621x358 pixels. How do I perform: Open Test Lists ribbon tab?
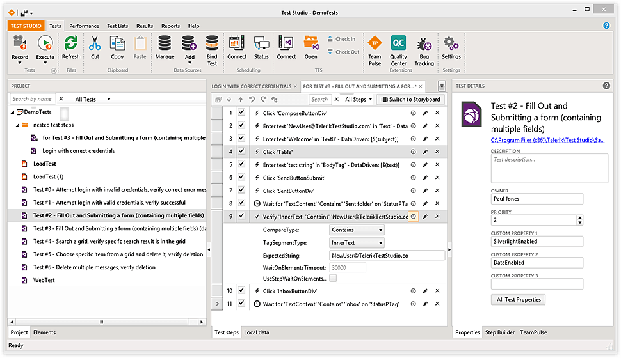coord(118,26)
